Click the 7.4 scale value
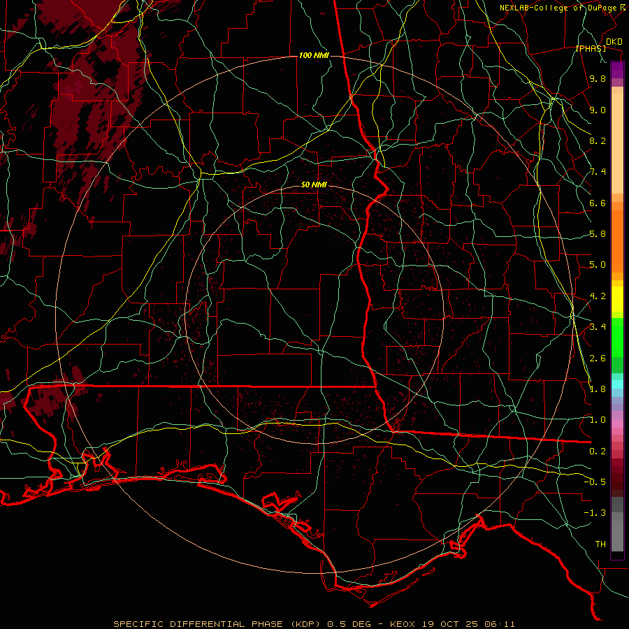Viewport: 629px width, 629px height. 598,172
